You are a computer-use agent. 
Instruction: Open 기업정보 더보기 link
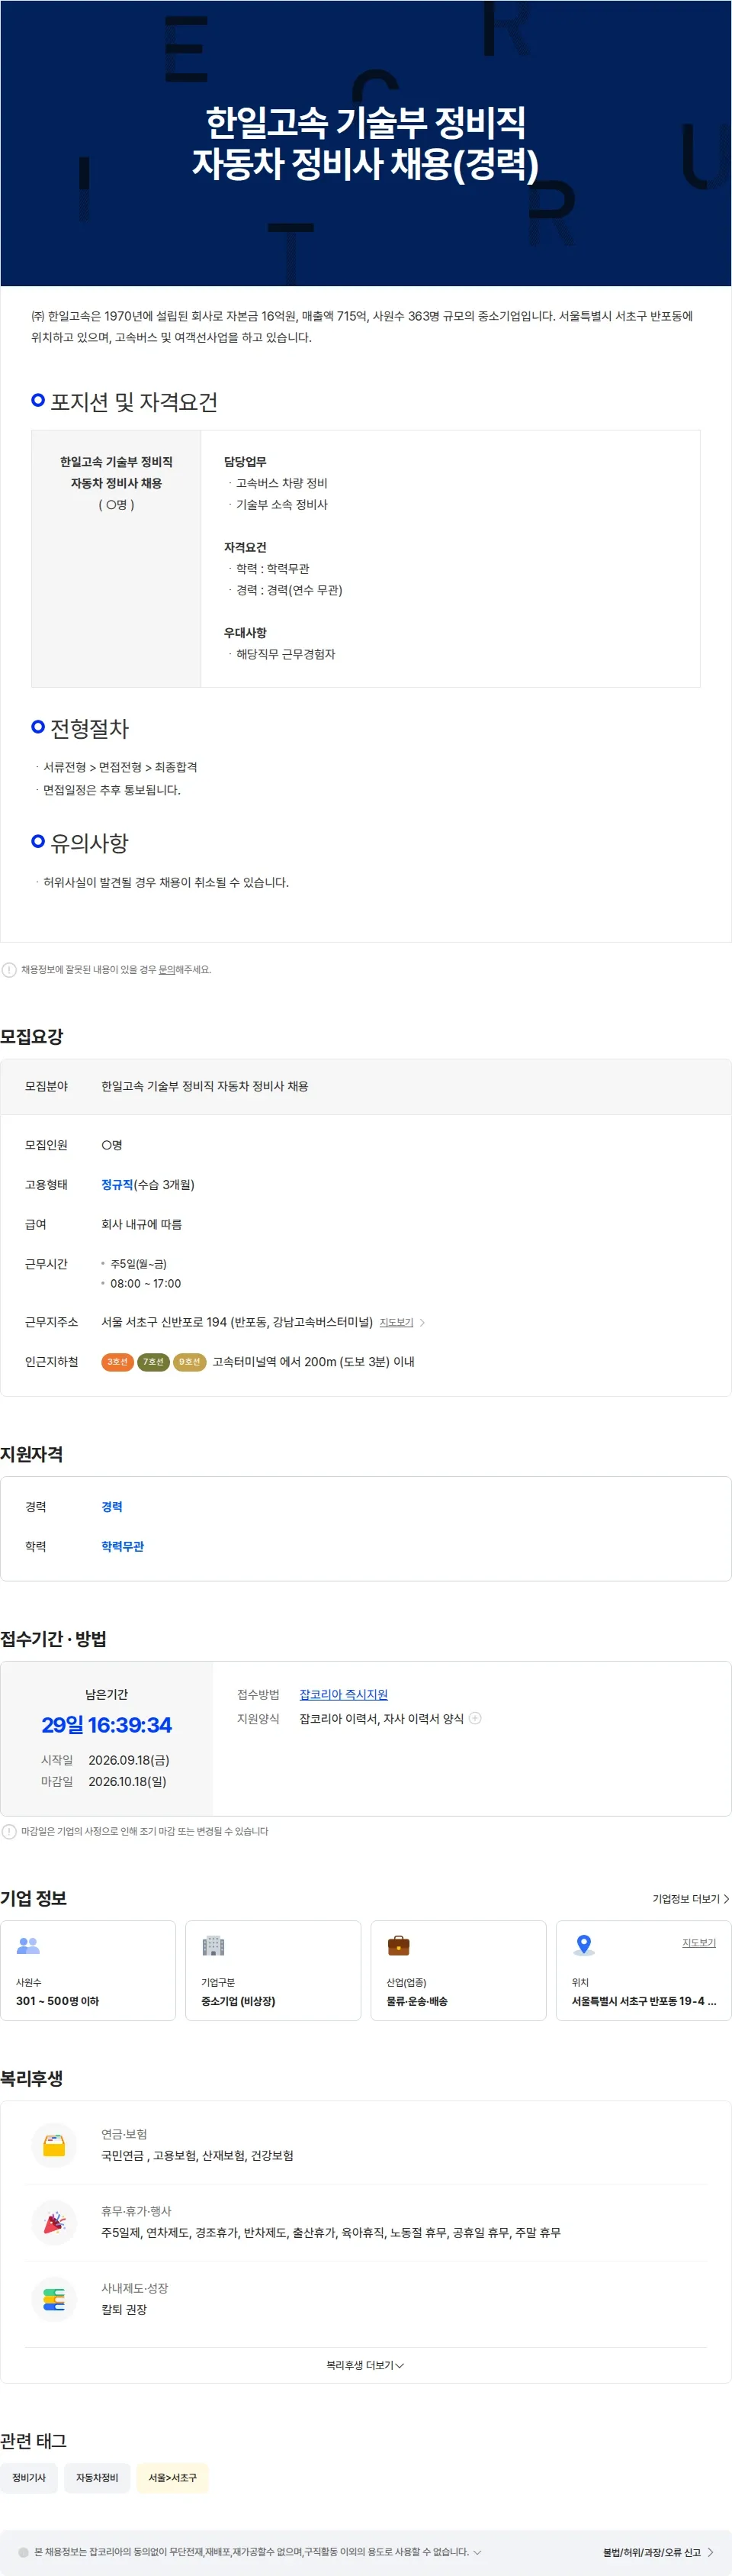point(690,1898)
